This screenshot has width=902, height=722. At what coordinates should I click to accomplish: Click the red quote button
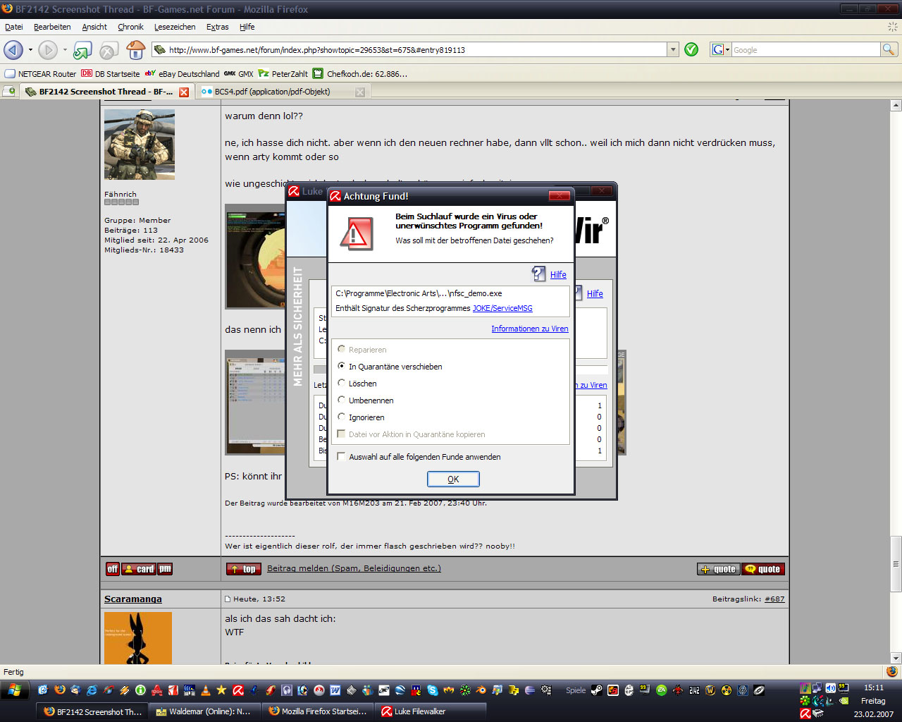click(x=763, y=569)
